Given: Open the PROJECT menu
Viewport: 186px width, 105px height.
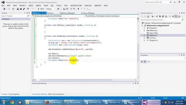Looking at the screenshot, I should [23, 6].
